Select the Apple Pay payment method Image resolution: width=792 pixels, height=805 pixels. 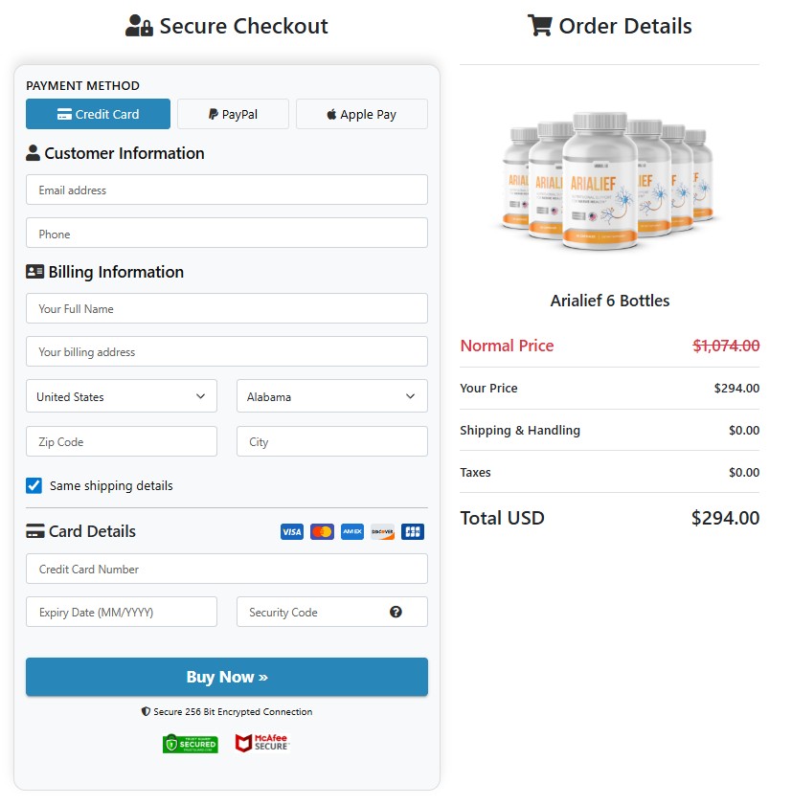(x=361, y=113)
